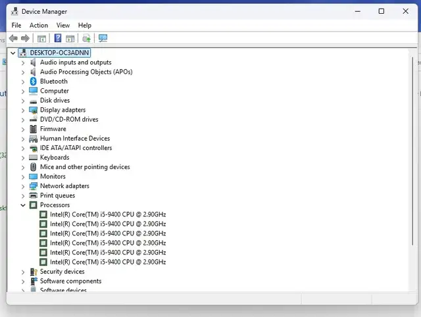
Task: Expand the Monitors node
Action: click(x=23, y=177)
